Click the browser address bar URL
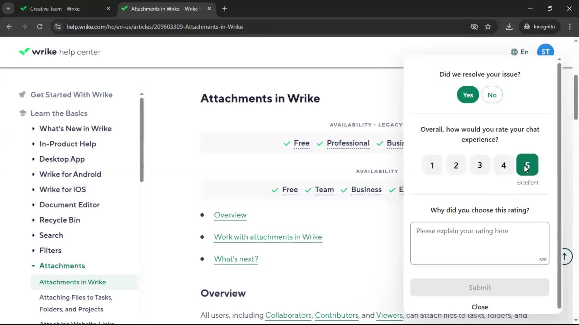Screen dimensions: 579x325 tap(154, 27)
